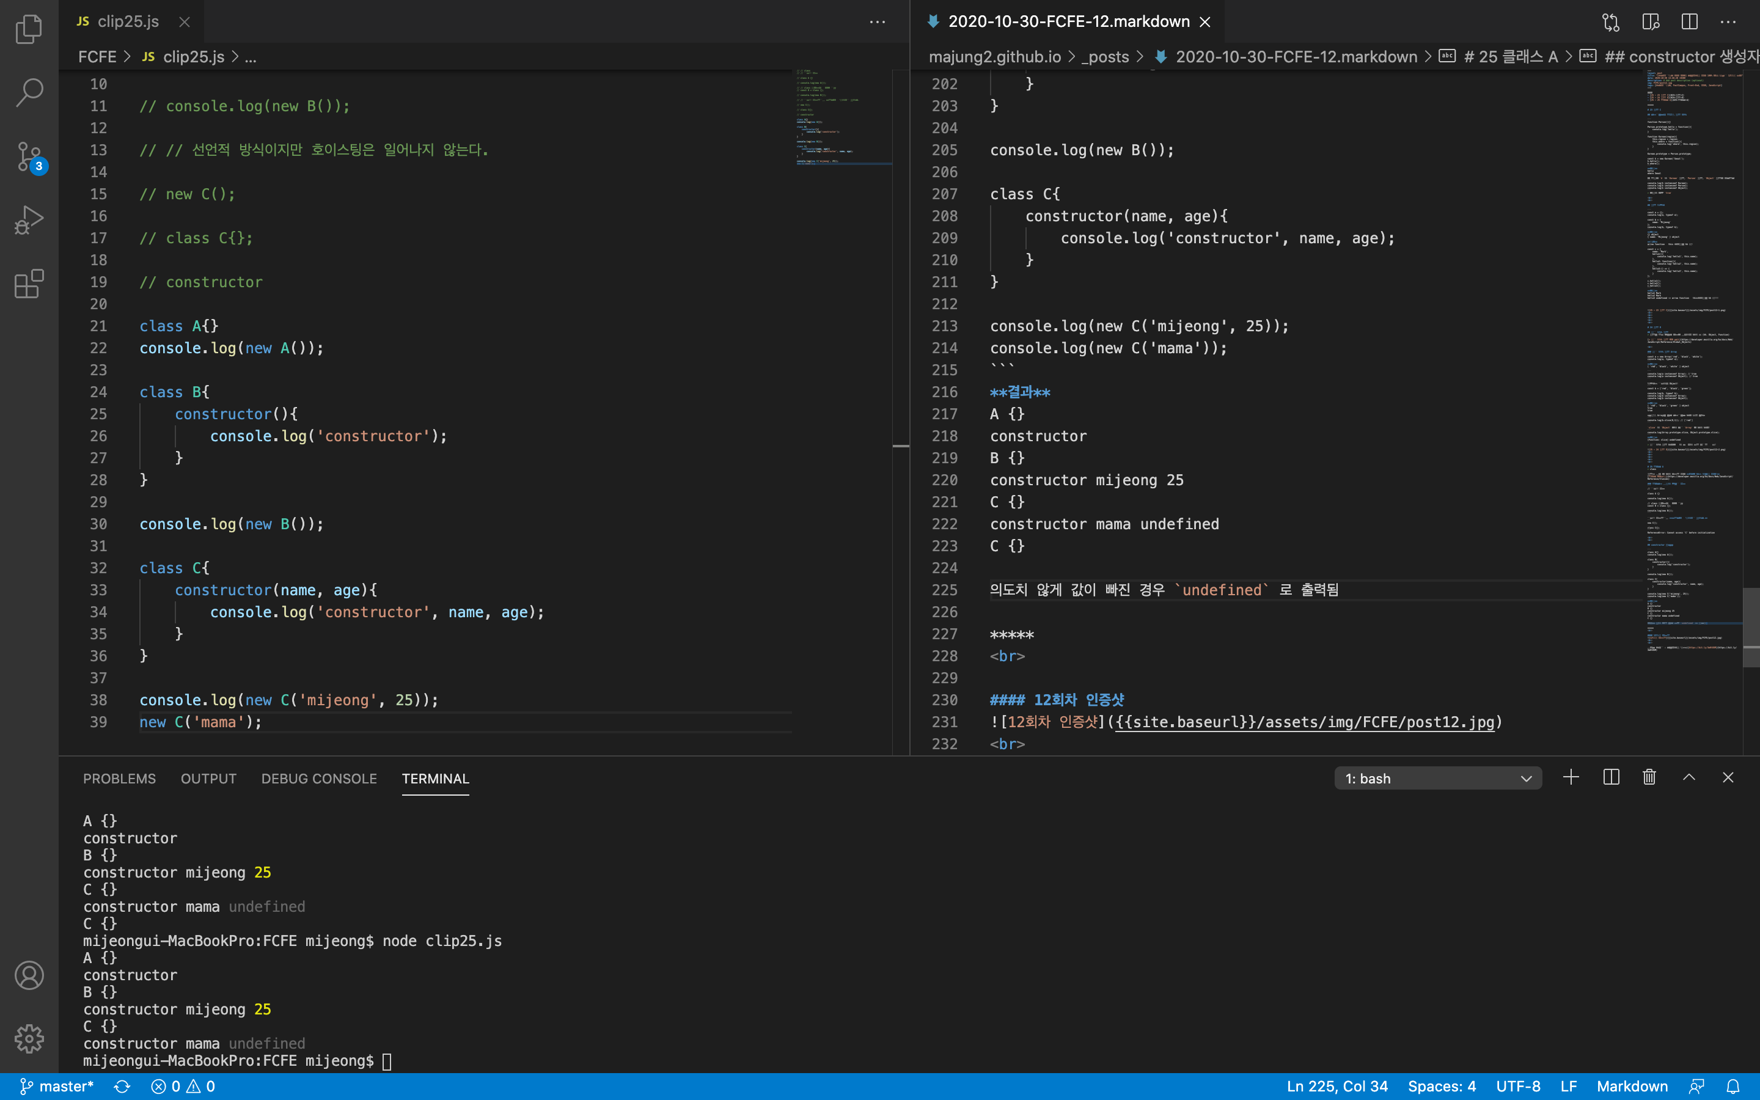Click '**결과**' text on line 216
Viewport: 1760px width, 1100px height.
click(x=1019, y=392)
